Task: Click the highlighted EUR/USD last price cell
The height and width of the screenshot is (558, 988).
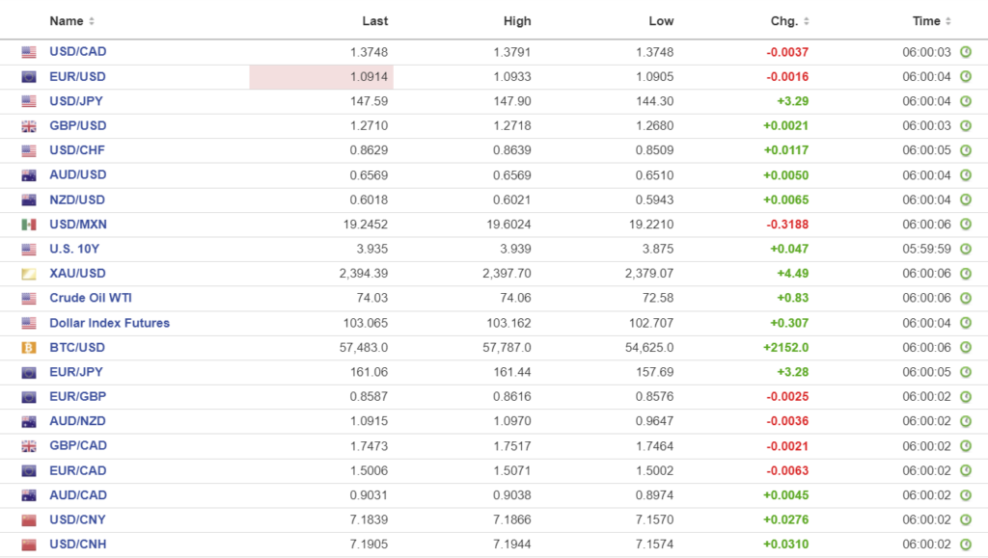Action: (x=321, y=77)
